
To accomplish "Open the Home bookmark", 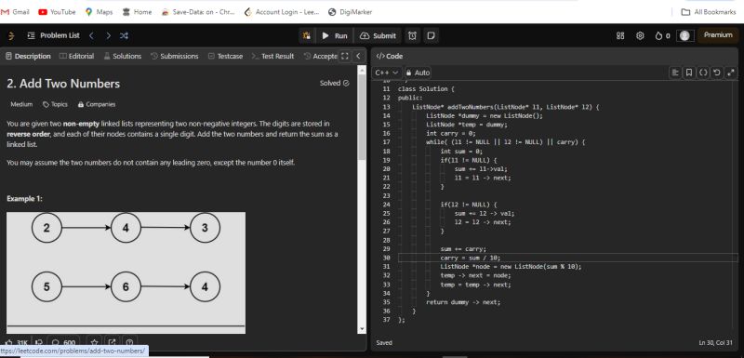I will click(137, 12).
